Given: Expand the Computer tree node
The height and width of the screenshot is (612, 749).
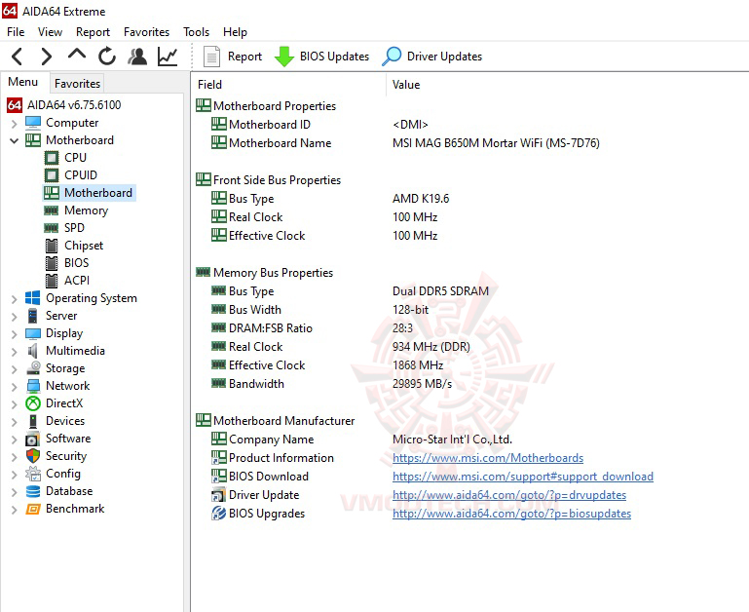Looking at the screenshot, I should (15, 124).
